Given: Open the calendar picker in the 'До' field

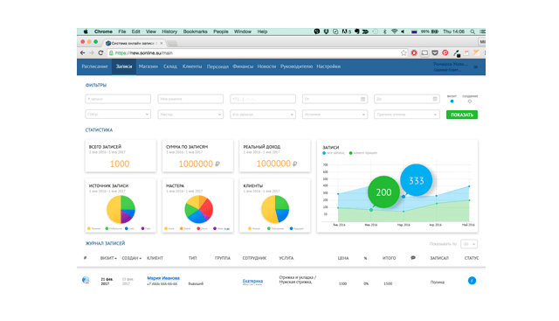Looking at the screenshot, I should click(435, 99).
